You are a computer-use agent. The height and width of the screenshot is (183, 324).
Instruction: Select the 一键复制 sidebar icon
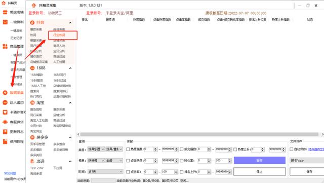[x=5, y=22]
